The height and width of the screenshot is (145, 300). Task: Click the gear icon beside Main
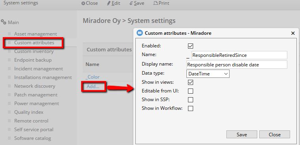coord(4,22)
